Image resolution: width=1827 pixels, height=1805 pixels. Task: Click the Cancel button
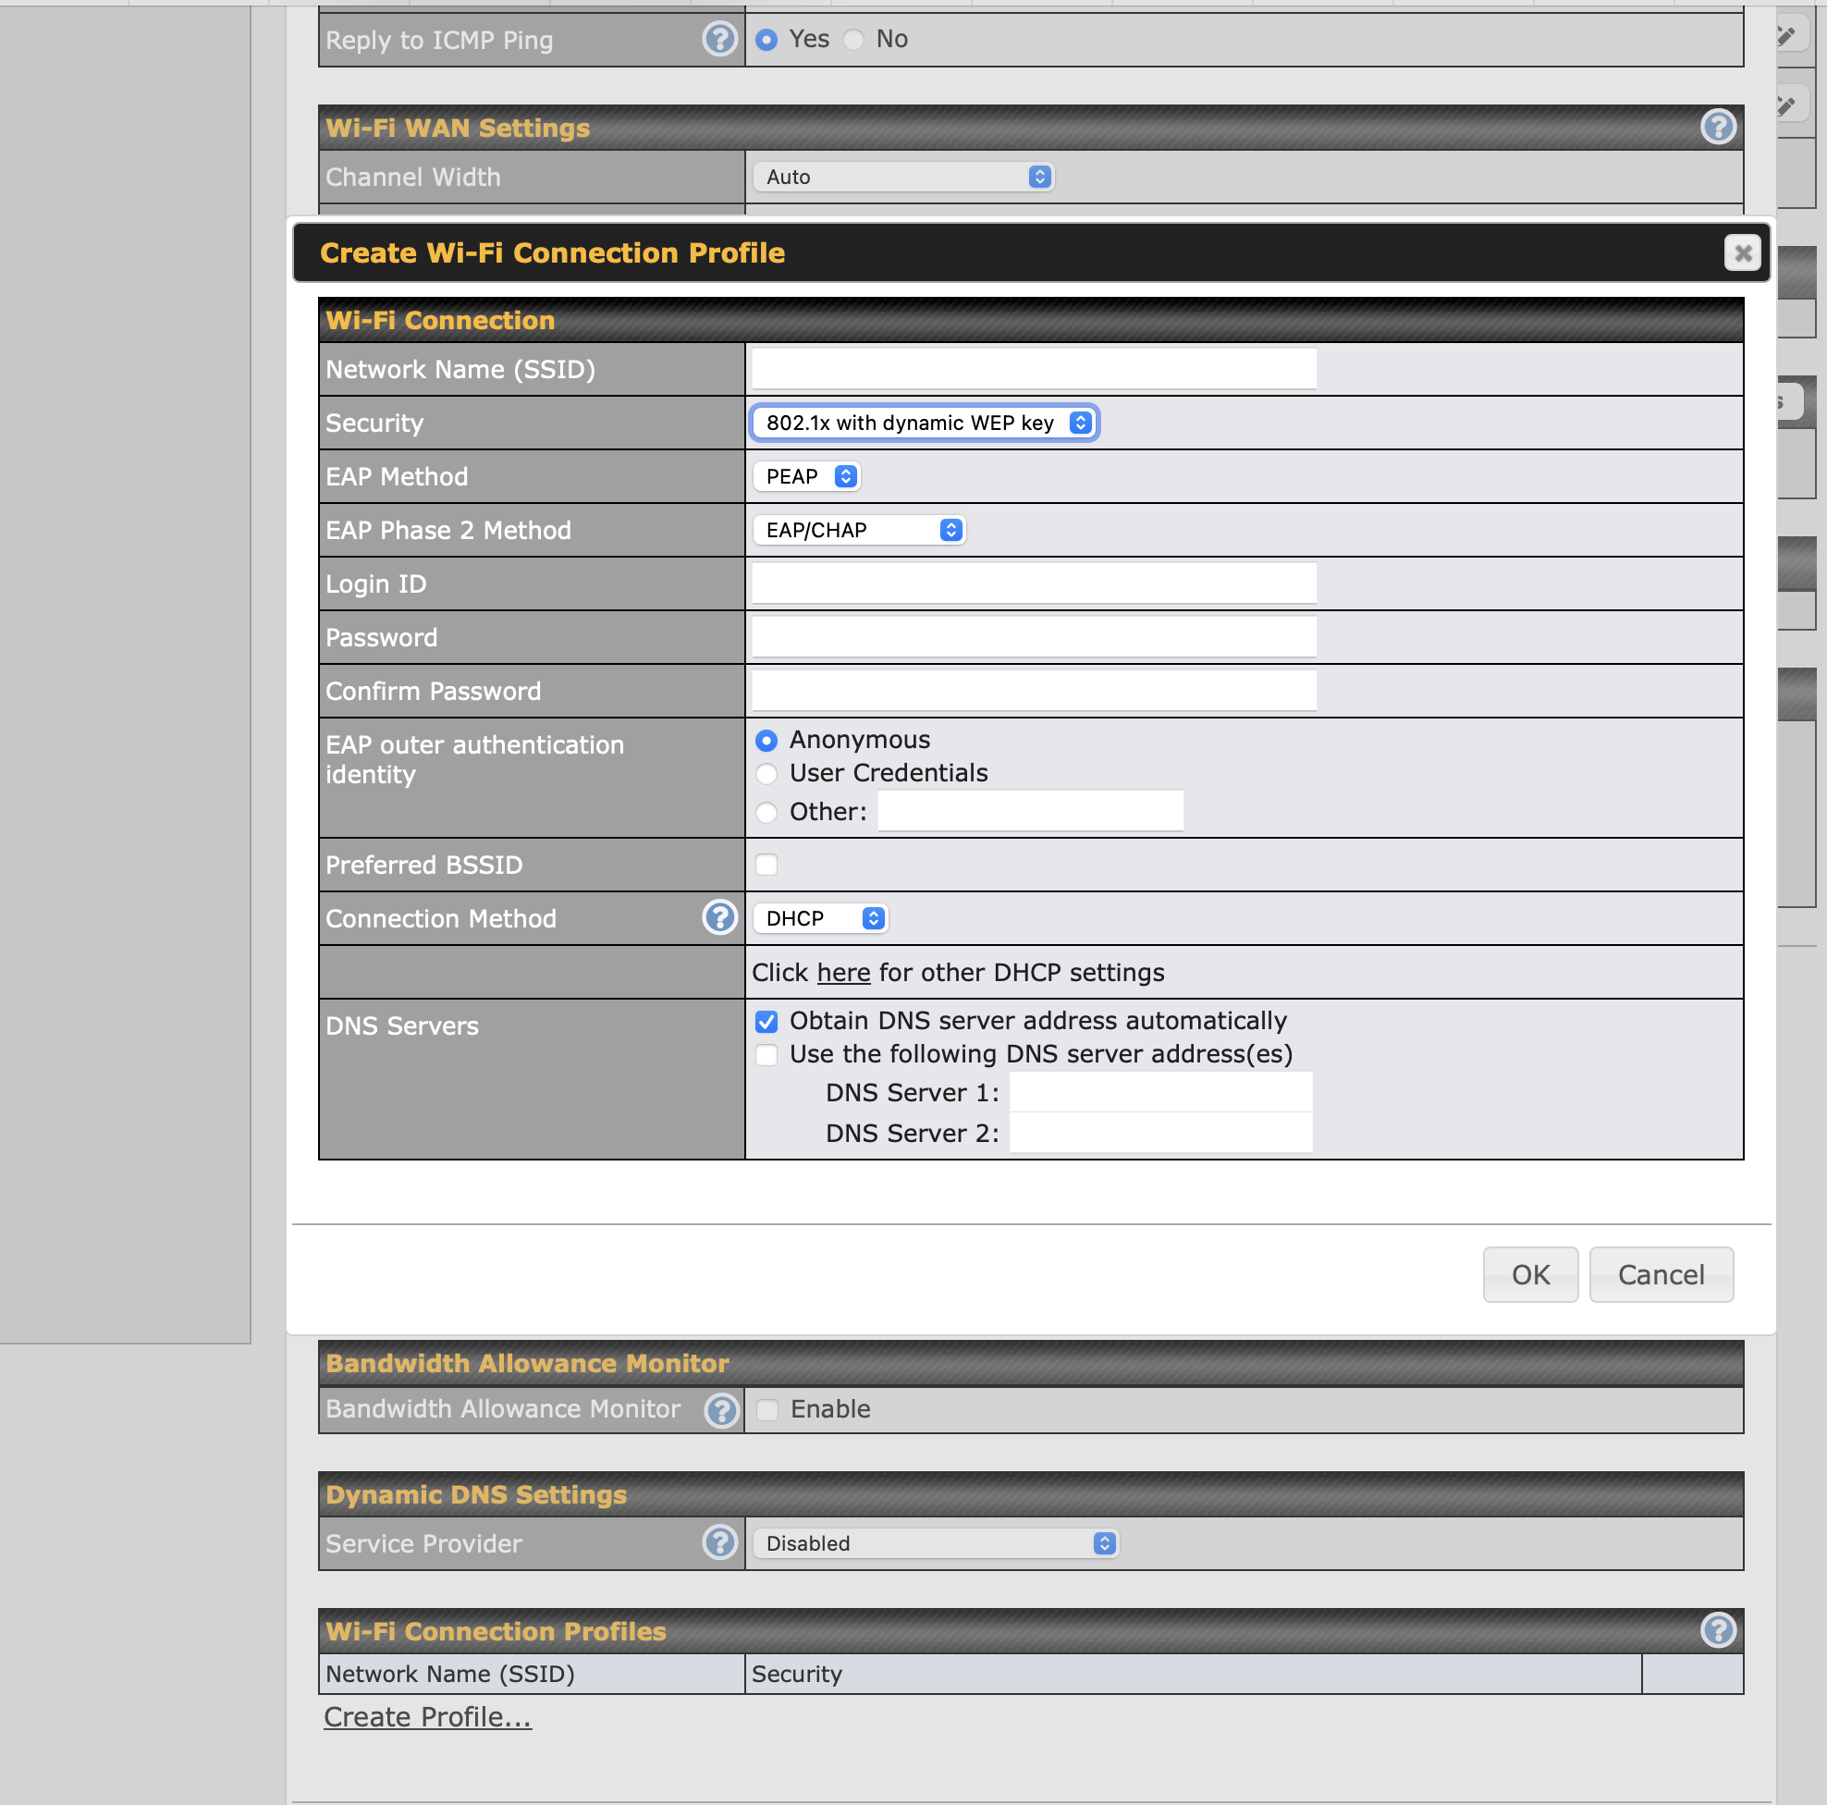[1661, 1274]
